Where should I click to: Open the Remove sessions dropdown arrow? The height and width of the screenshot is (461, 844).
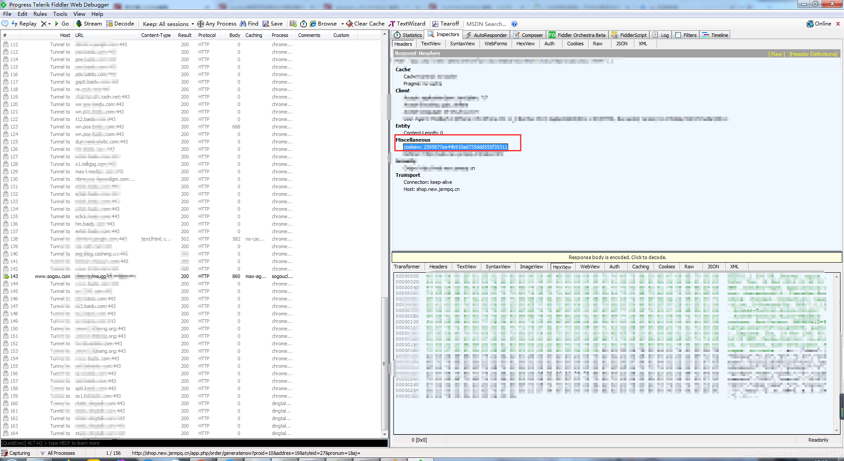point(49,24)
